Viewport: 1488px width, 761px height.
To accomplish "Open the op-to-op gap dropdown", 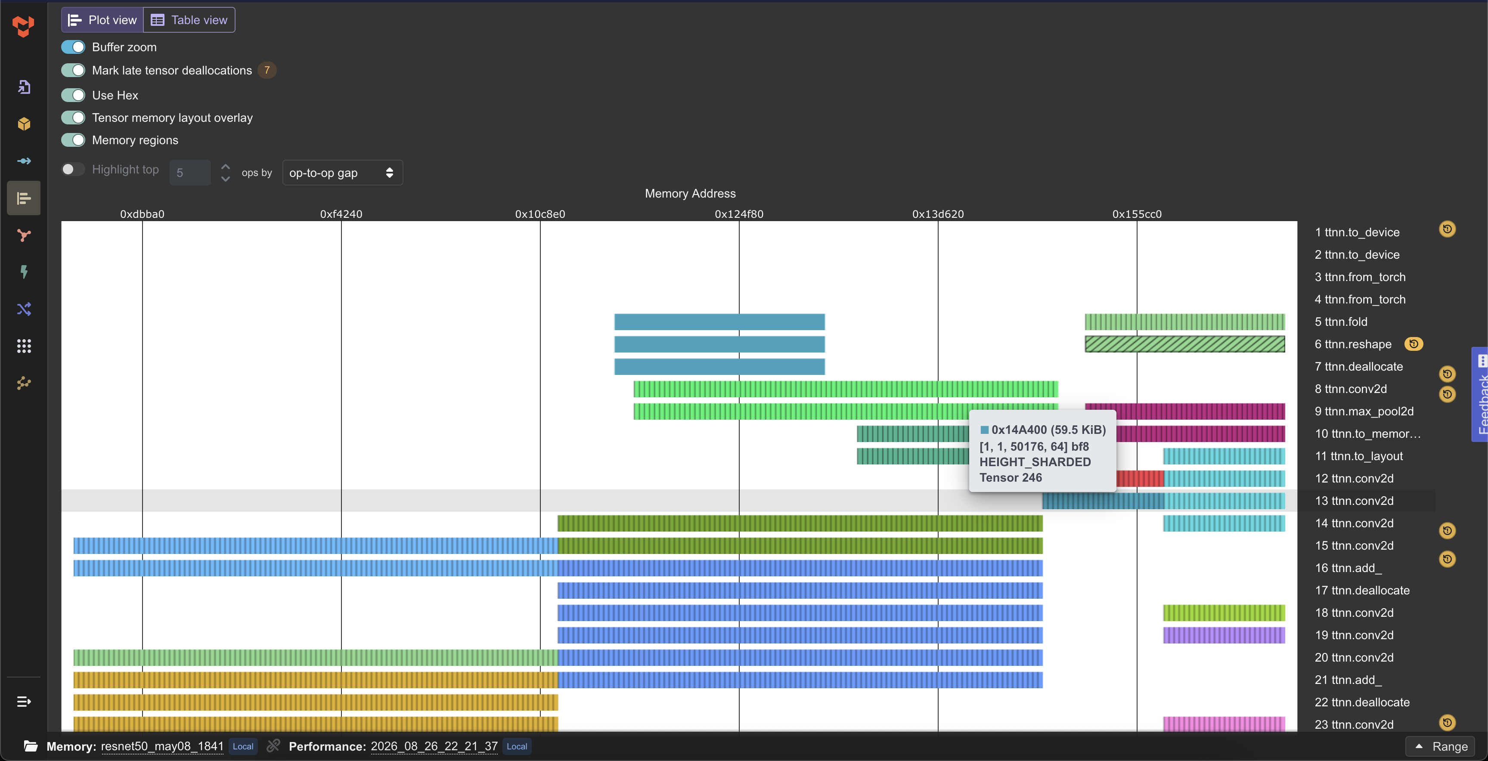I will pyautogui.click(x=342, y=173).
